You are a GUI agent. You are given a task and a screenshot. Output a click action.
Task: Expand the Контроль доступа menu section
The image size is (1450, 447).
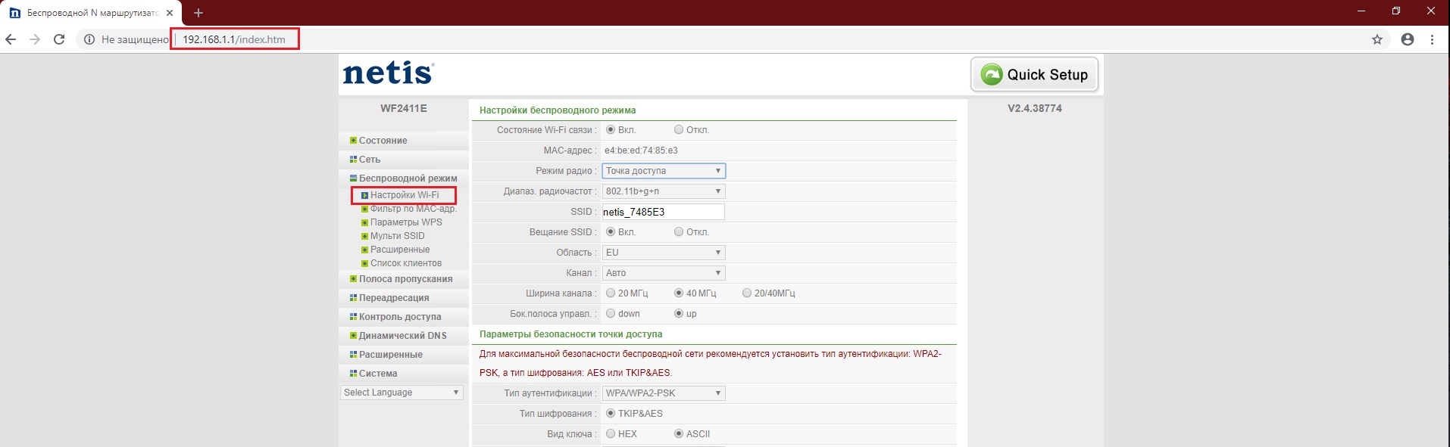click(400, 317)
